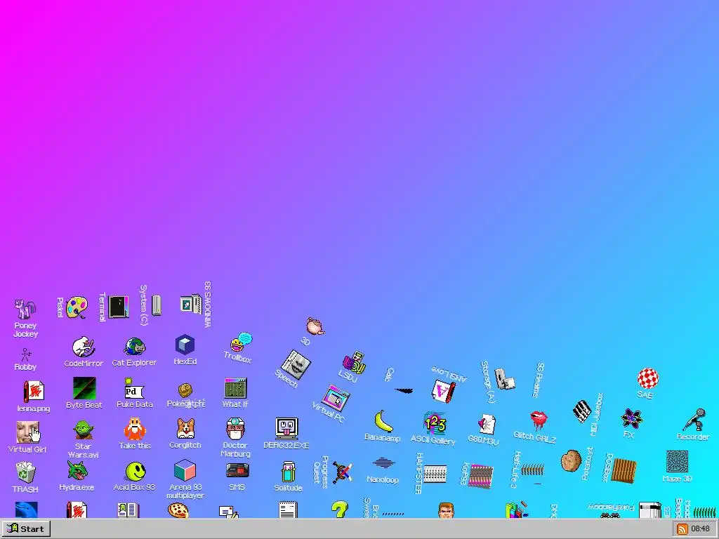Open the Star Wars.avi icon

point(84,430)
